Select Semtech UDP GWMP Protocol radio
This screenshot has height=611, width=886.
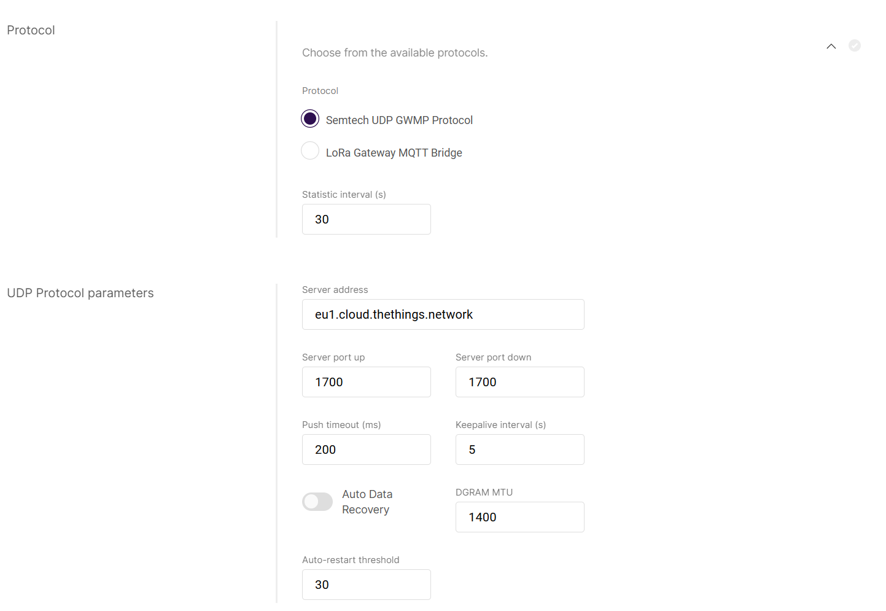pos(310,119)
